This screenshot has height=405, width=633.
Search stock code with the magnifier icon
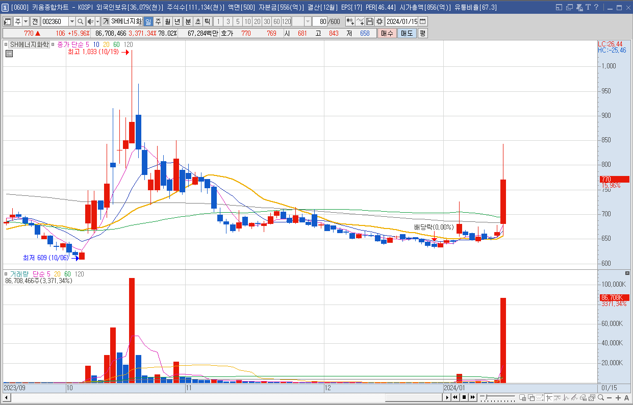pyautogui.click(x=80, y=21)
